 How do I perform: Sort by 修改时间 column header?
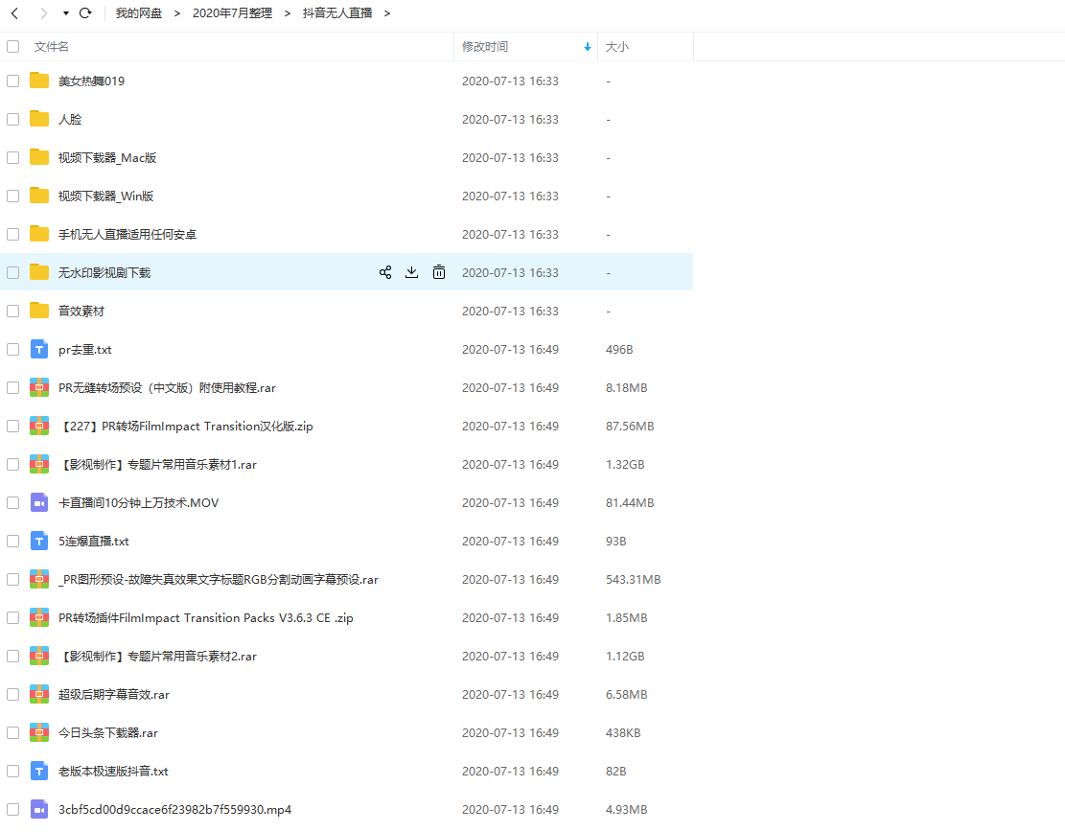[484, 46]
